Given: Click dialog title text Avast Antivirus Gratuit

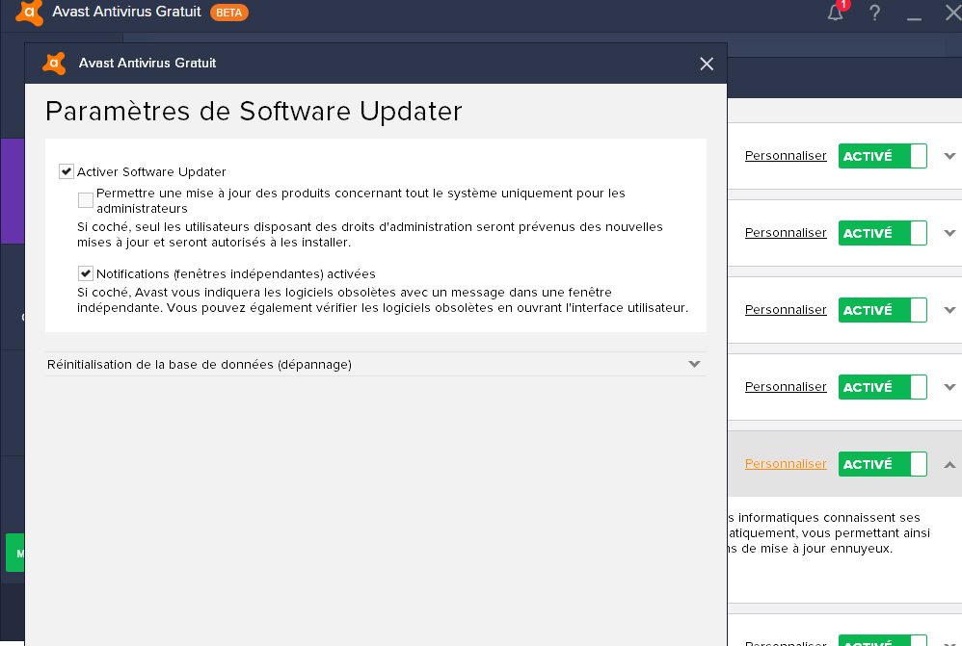Looking at the screenshot, I should pos(147,64).
